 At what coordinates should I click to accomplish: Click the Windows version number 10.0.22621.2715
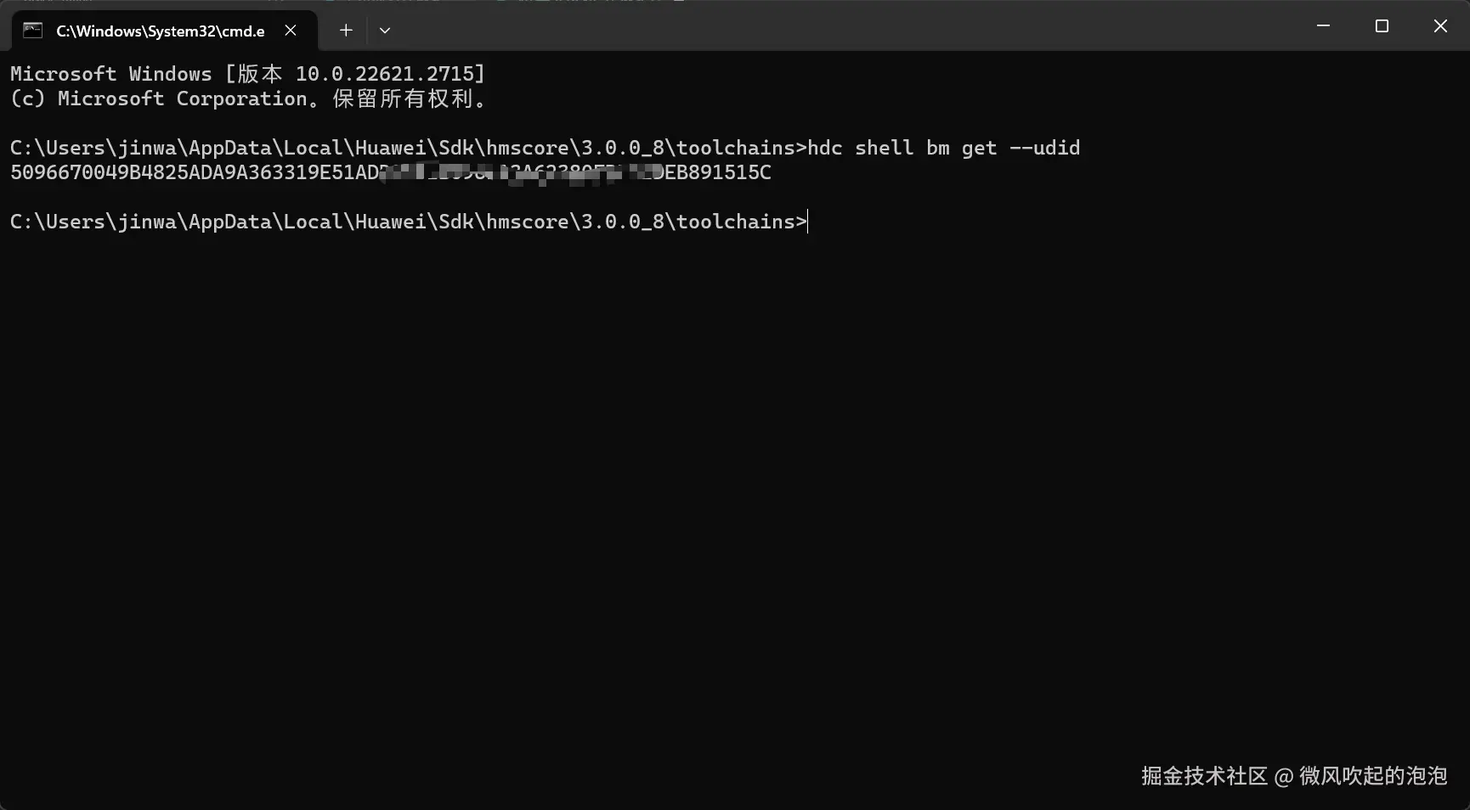click(x=389, y=74)
